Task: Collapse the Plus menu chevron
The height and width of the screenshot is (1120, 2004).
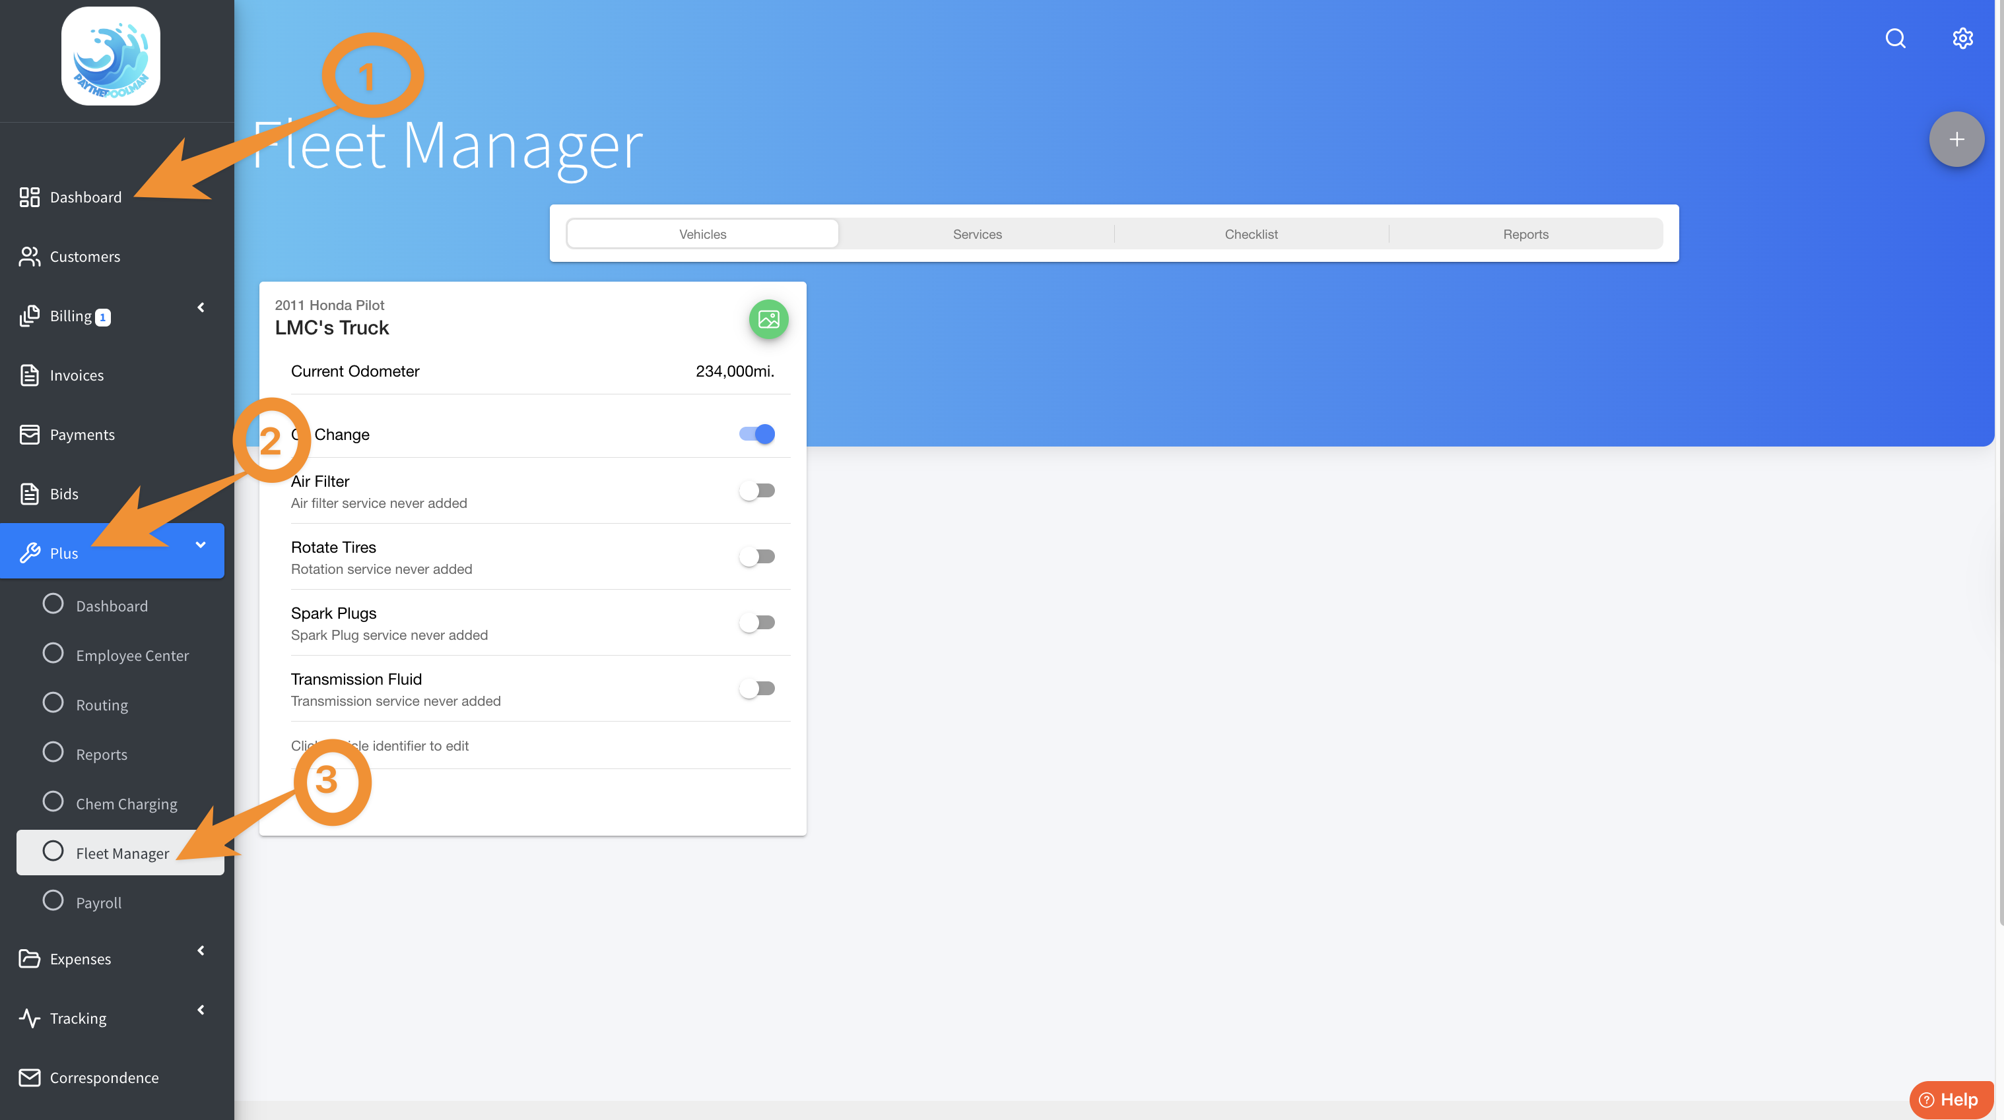Action: pyautogui.click(x=201, y=545)
